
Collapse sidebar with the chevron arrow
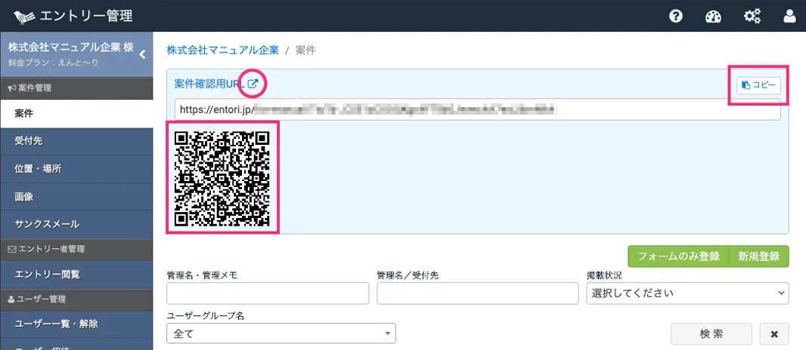[x=142, y=54]
